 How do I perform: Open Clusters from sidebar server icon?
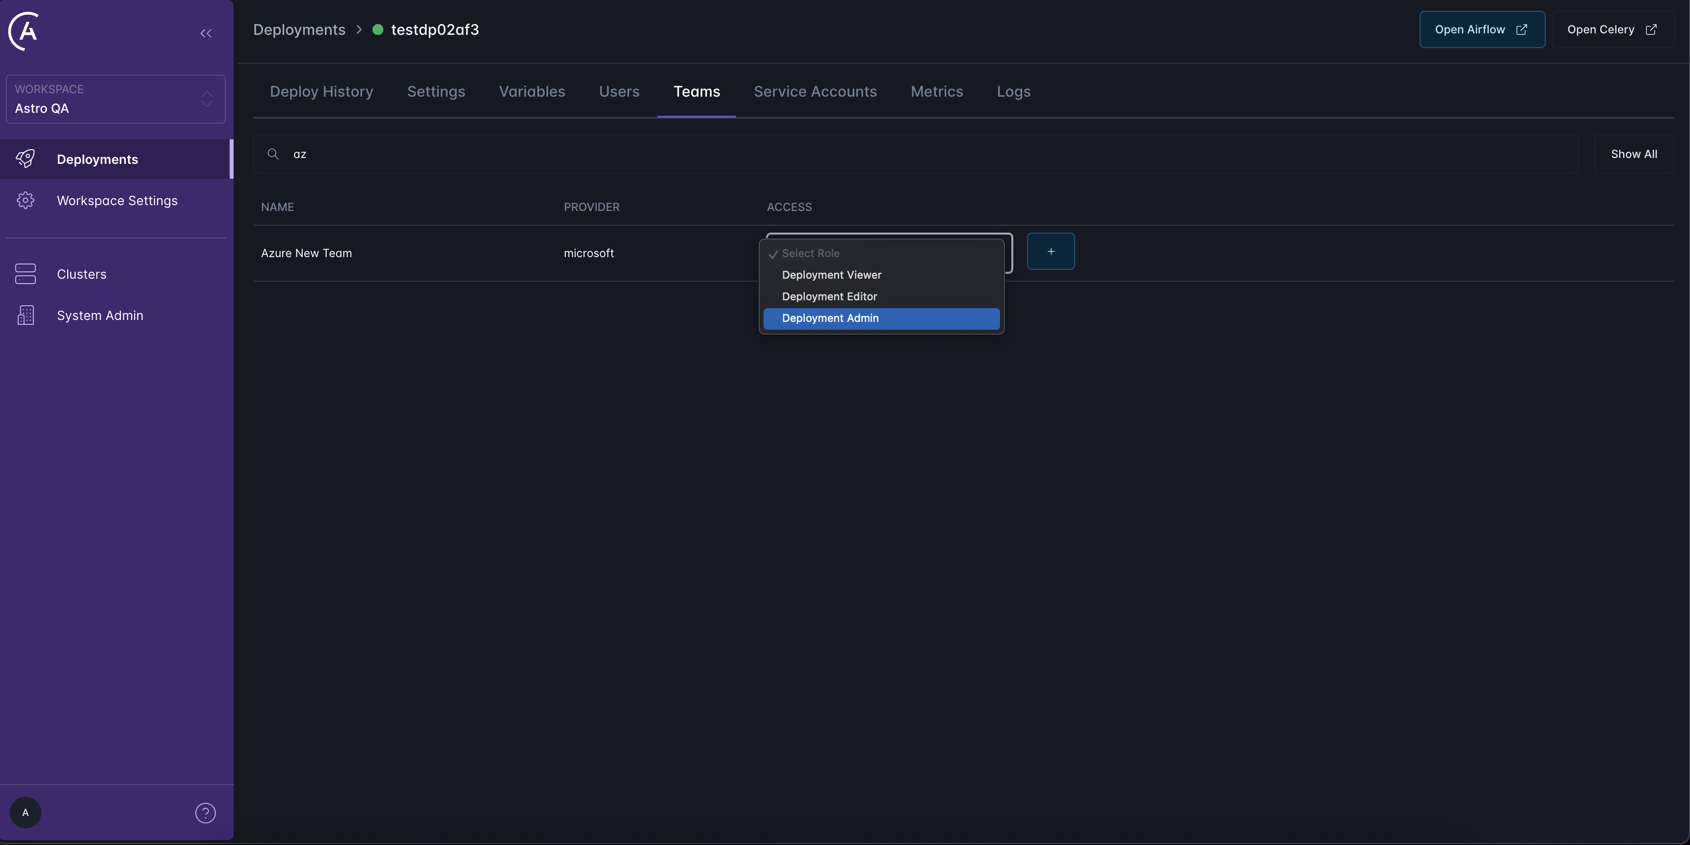[x=25, y=274]
